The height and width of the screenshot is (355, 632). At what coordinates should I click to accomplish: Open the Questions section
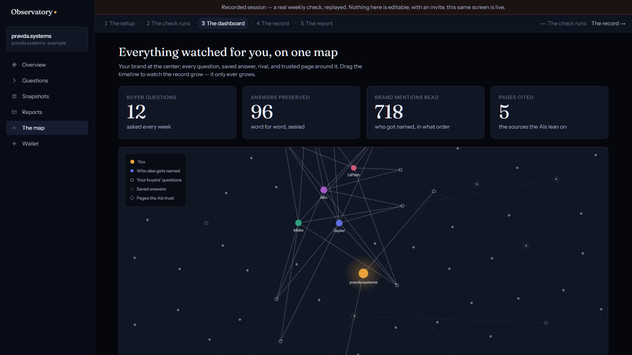(47, 80)
